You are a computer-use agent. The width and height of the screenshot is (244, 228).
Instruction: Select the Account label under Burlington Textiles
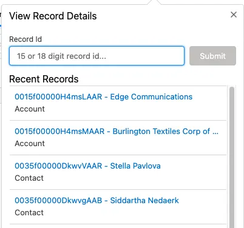coord(30,144)
